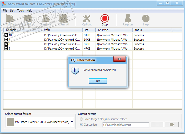Expand the output format dropdown arrow
This screenshot has width=185, height=134.
pyautogui.click(x=72, y=122)
